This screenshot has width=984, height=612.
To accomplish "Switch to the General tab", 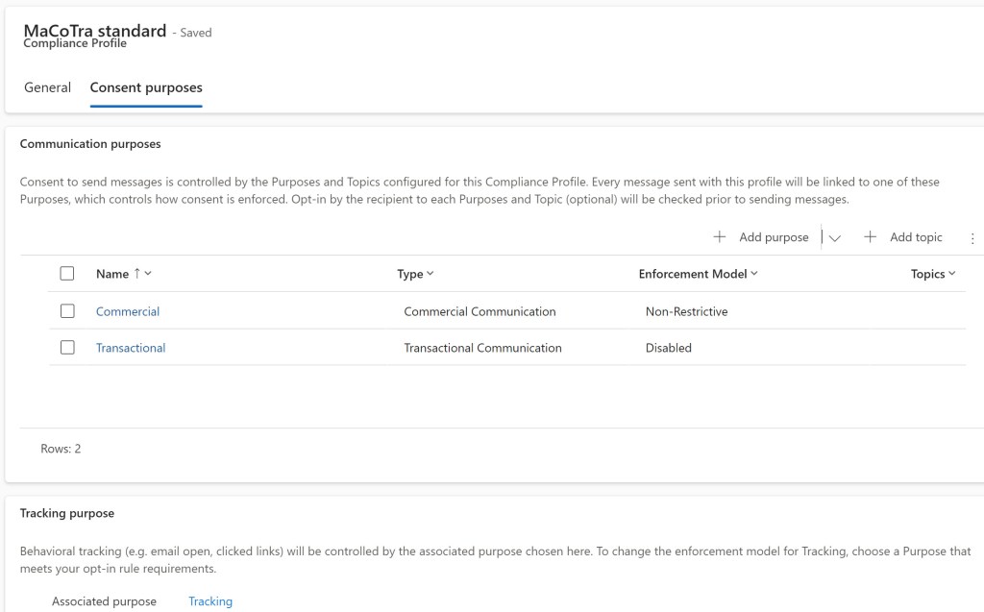I will 47,87.
